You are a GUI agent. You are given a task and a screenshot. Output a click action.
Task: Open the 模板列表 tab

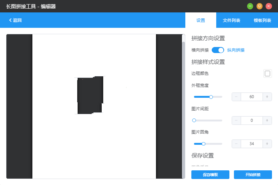(x=263, y=20)
